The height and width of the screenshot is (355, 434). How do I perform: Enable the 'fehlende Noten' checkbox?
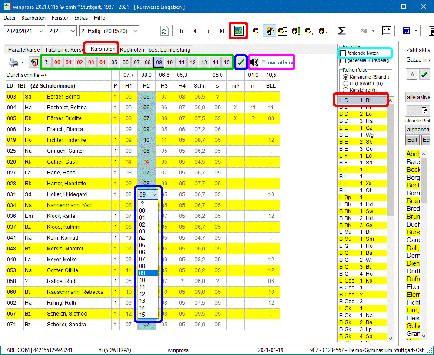pyautogui.click(x=343, y=53)
